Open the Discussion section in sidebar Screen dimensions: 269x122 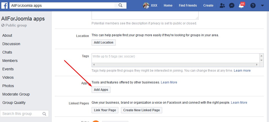coord(11,44)
